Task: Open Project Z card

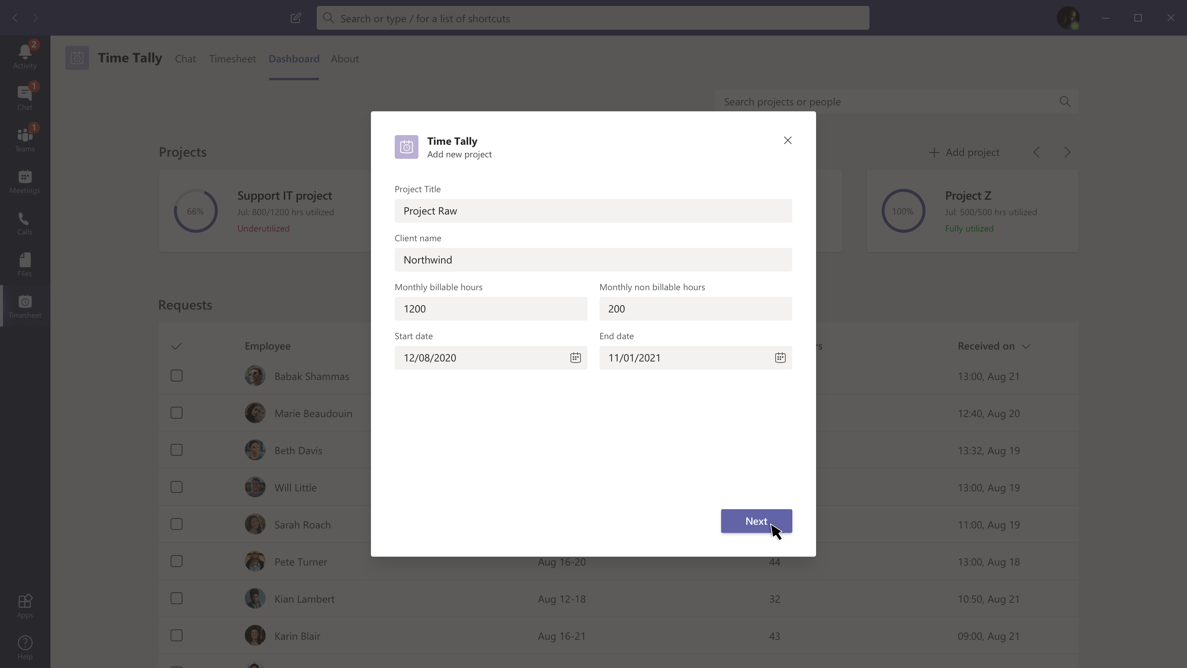Action: click(972, 211)
